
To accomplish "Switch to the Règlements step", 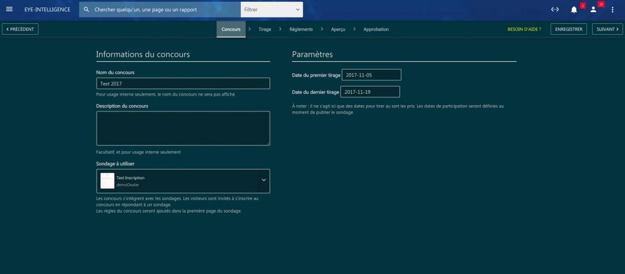I will [x=301, y=29].
